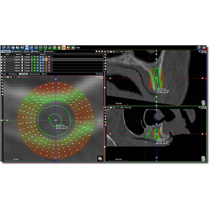Click the undo arrow in top toolbar
The width and height of the screenshot is (210, 210).
tap(36, 48)
